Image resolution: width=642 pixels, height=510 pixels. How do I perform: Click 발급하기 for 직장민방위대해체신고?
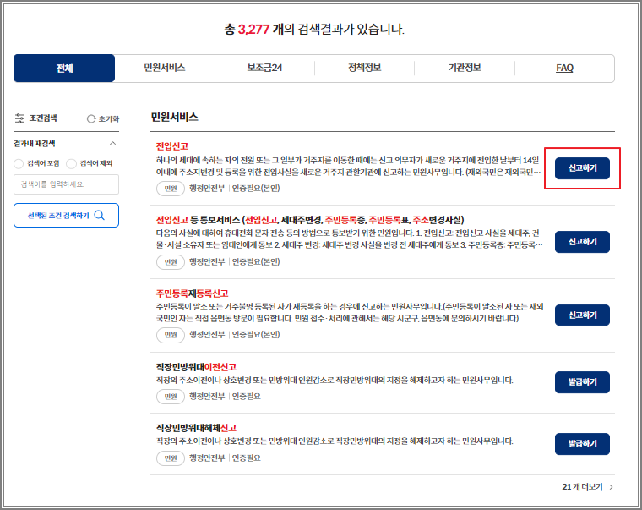[x=582, y=444]
